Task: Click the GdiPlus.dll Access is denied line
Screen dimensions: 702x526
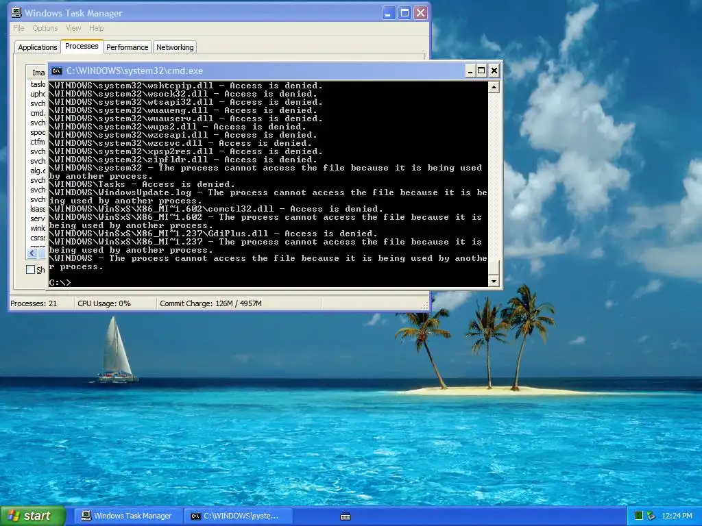Action: [213, 234]
